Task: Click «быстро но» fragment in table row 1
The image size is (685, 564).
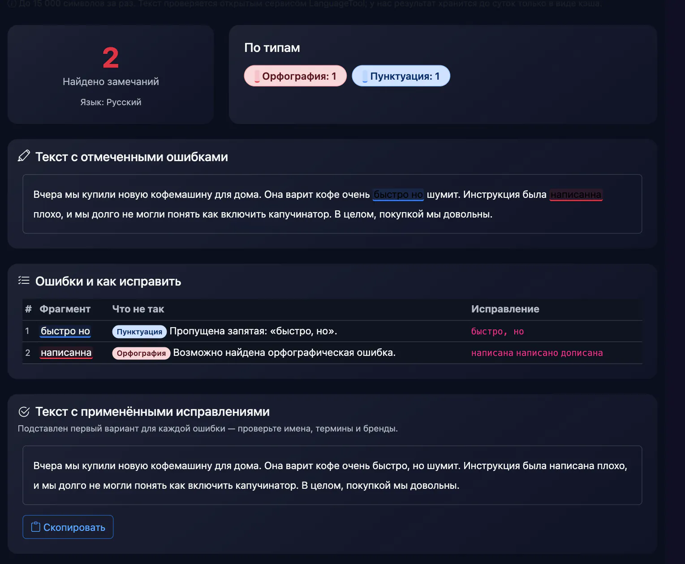Action: (x=65, y=331)
